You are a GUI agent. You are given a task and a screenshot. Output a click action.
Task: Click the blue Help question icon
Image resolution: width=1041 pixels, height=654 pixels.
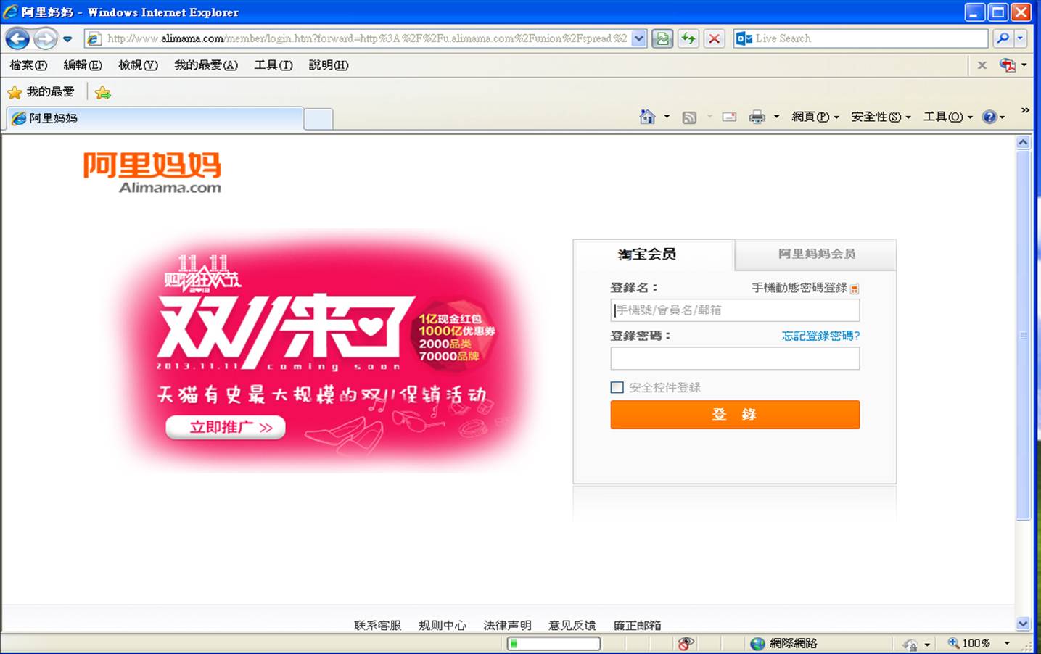(x=989, y=117)
